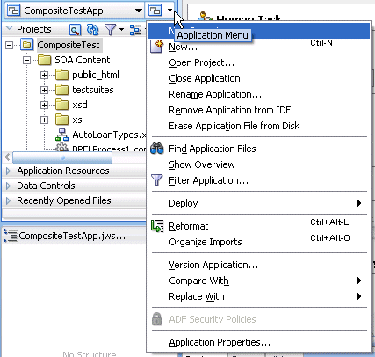Viewport: 375px width, 357px height.
Task: Click the funnel icon beside Filter Application
Action: tap(156, 180)
